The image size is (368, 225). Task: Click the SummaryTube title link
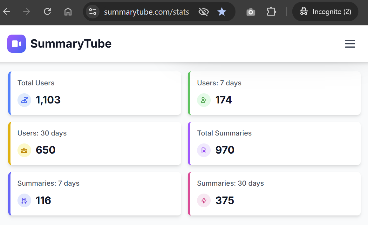point(71,44)
